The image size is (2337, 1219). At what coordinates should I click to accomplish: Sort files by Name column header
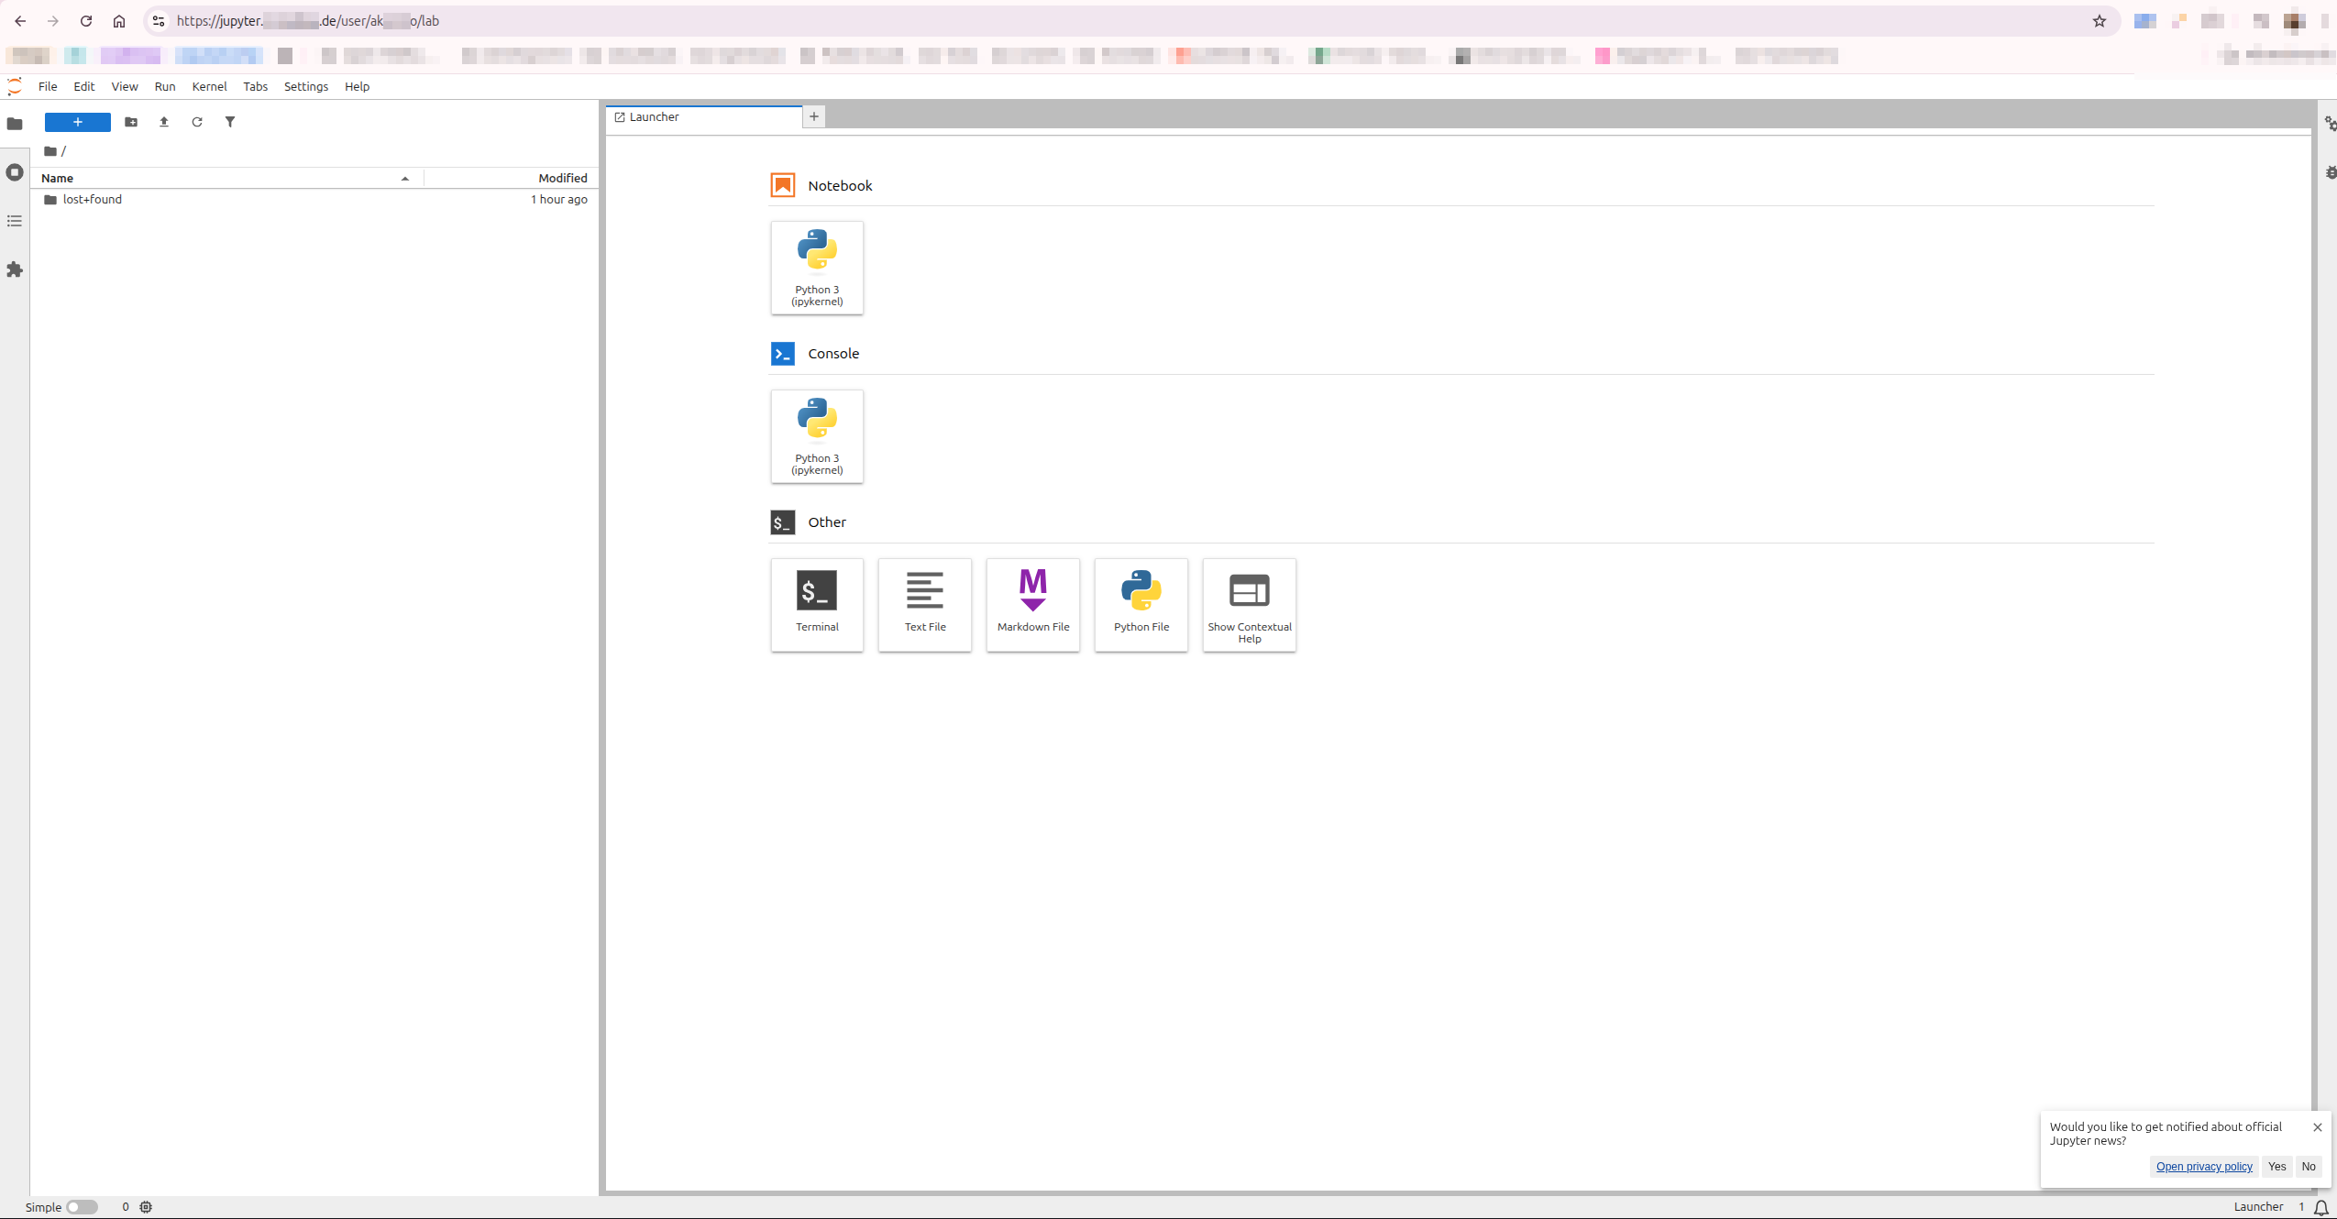[x=57, y=178]
